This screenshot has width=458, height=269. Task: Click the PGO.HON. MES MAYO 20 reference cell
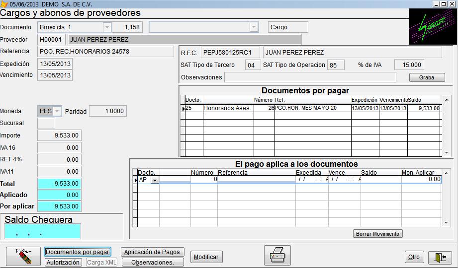tap(312, 108)
